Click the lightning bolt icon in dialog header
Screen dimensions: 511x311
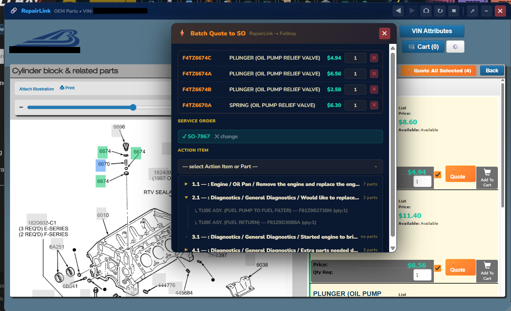(x=182, y=33)
